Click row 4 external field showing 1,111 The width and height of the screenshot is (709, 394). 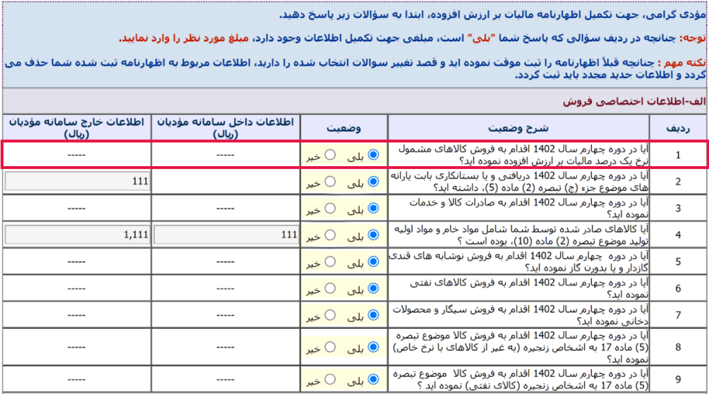click(77, 235)
